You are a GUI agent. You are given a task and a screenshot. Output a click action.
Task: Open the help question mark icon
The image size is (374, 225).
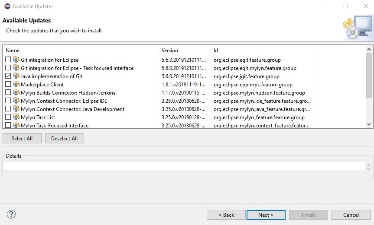(x=11, y=214)
